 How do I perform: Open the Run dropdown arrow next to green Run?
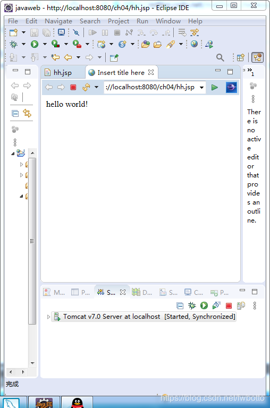[x=45, y=44]
